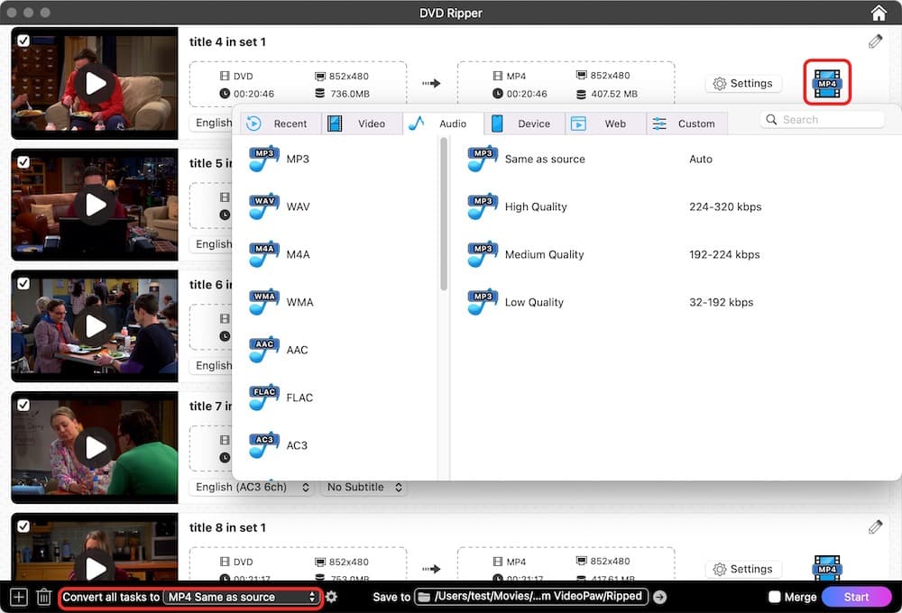This screenshot has width=902, height=613.
Task: Open Settings for title 4
Action: [x=743, y=83]
